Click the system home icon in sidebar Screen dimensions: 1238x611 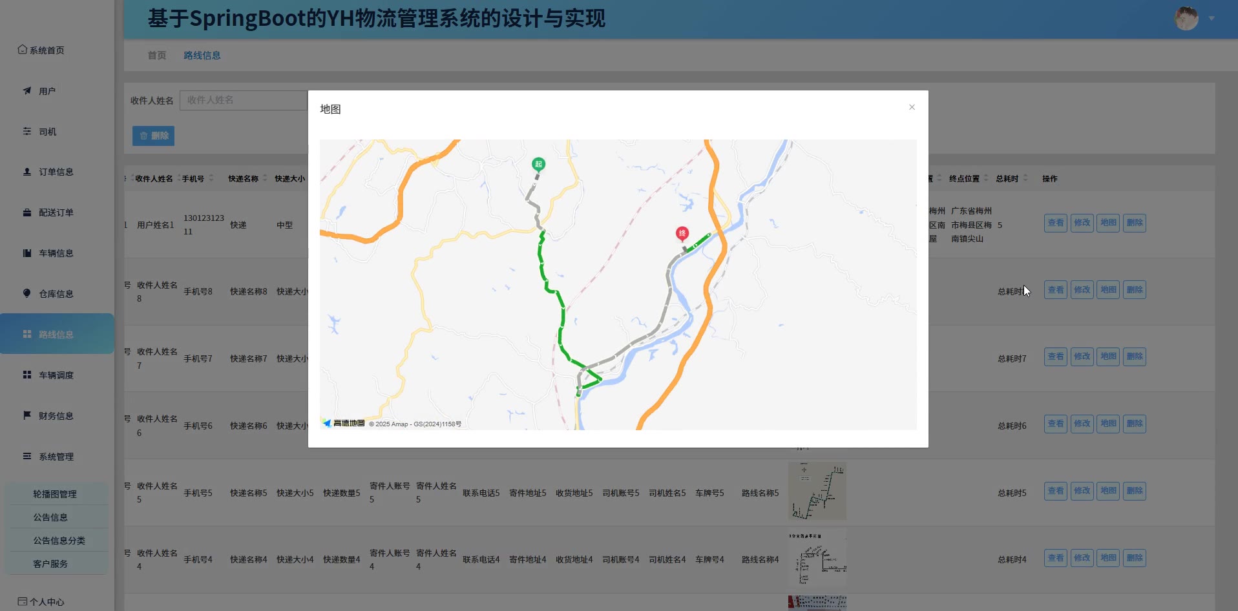[x=23, y=50]
